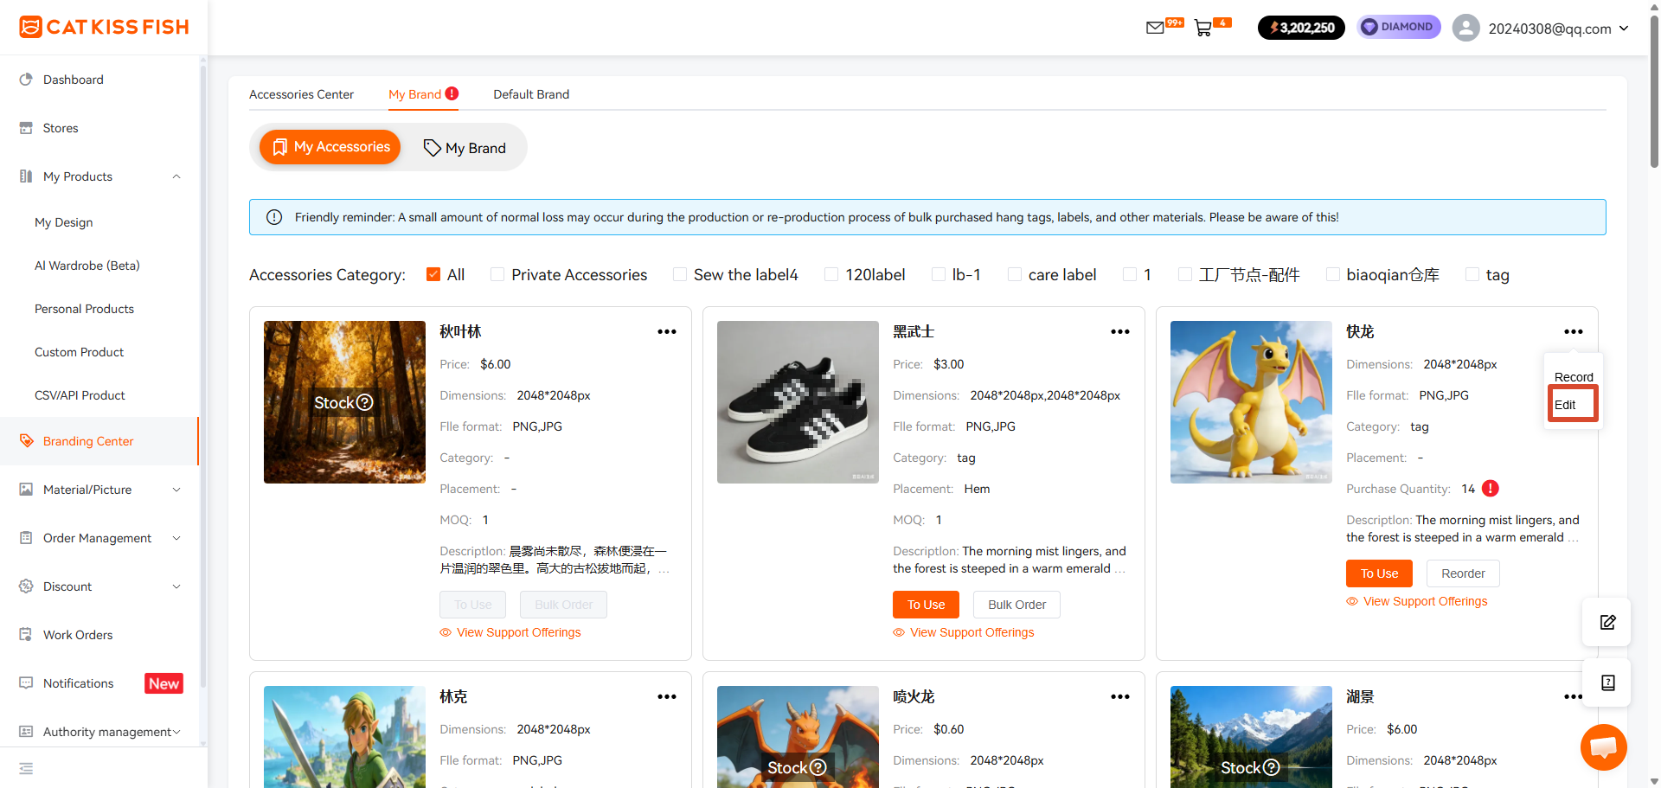Click To Use on 快龙 card
Screen dimensions: 1661x788
click(x=1379, y=573)
